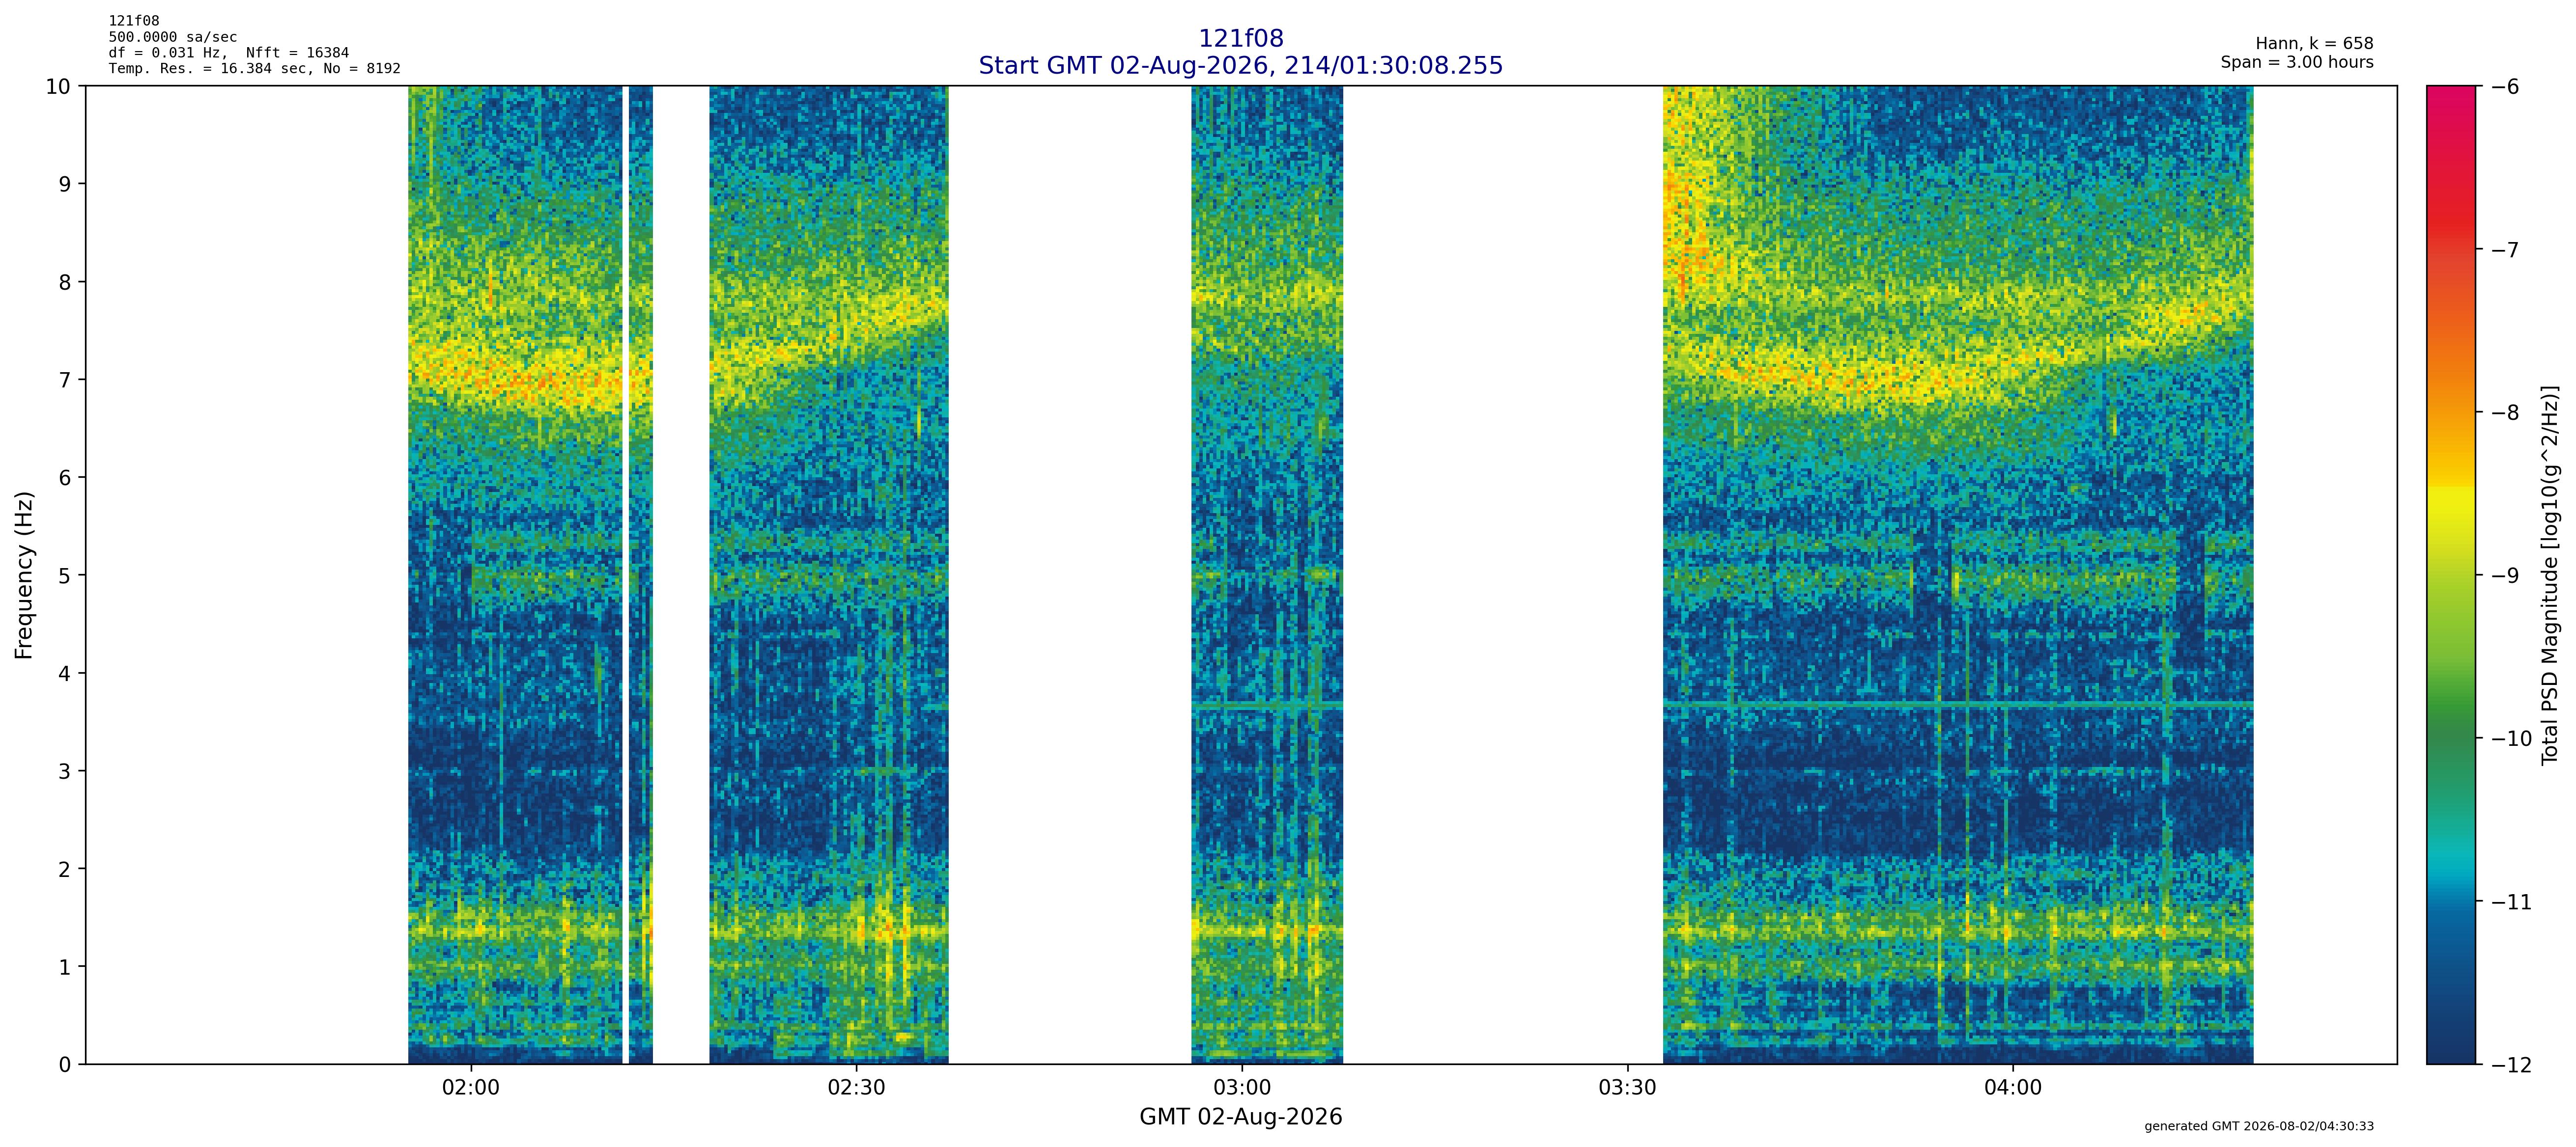Select the "Temp. Res. = 16.384 sec, No = 8192" line
The height and width of the screenshot is (1147, 2576).
pos(254,69)
